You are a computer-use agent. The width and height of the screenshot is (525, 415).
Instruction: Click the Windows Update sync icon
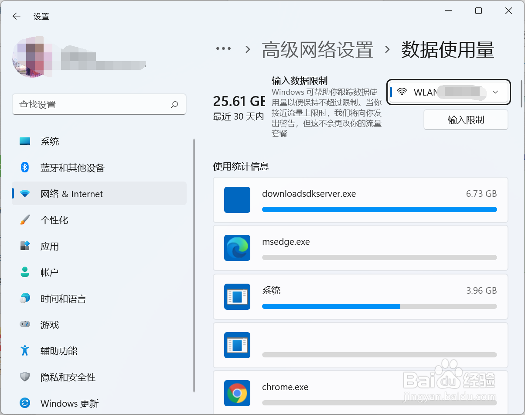(x=25, y=403)
